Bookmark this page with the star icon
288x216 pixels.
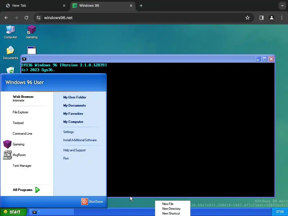[247, 18]
